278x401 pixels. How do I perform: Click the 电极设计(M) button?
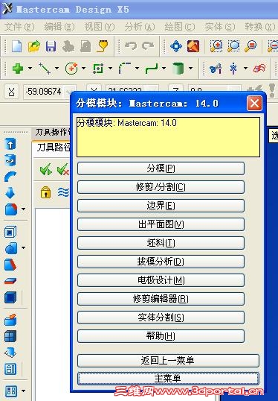(x=161, y=280)
